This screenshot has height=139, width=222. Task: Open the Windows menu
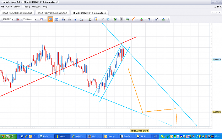pos(36,7)
